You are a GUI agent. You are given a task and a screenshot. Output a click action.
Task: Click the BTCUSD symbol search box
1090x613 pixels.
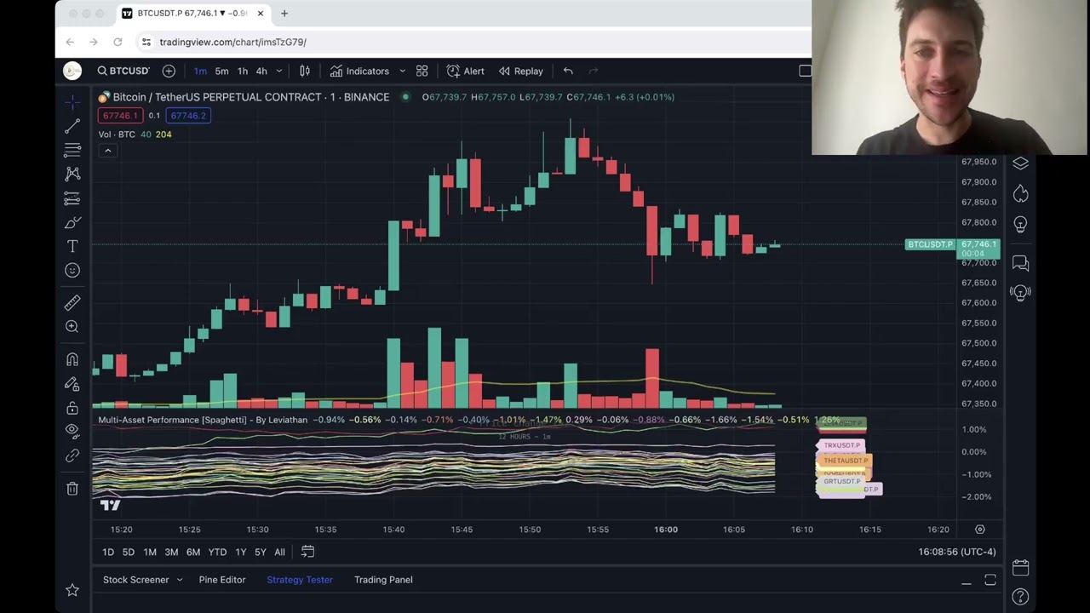tap(123, 71)
